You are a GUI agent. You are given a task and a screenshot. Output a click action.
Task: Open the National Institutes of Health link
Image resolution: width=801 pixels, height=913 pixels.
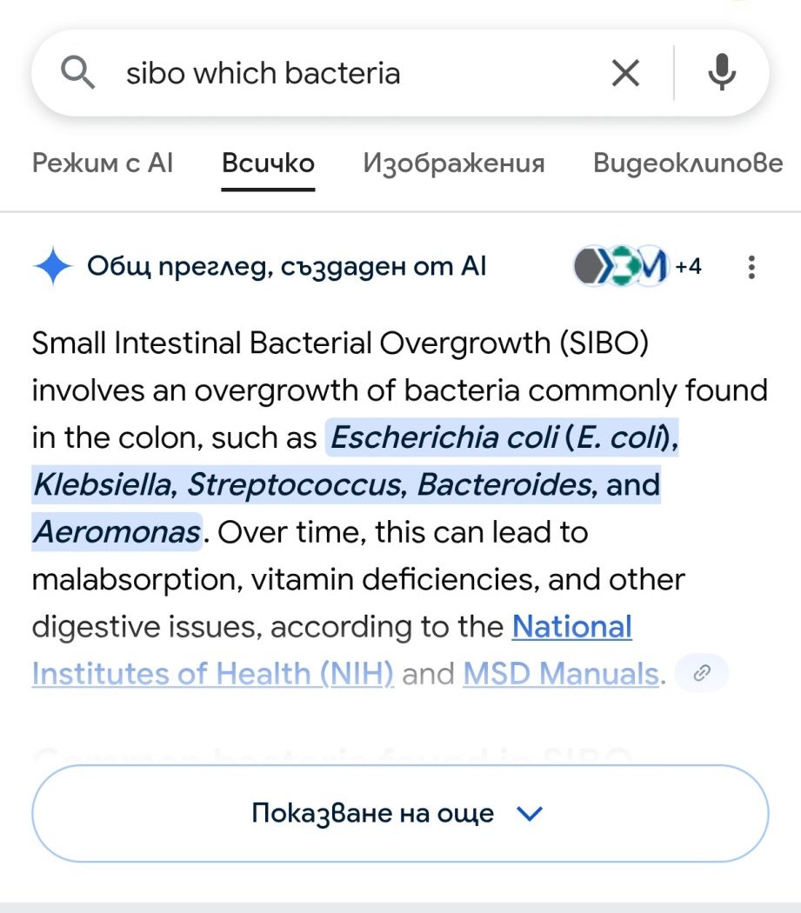571,627
